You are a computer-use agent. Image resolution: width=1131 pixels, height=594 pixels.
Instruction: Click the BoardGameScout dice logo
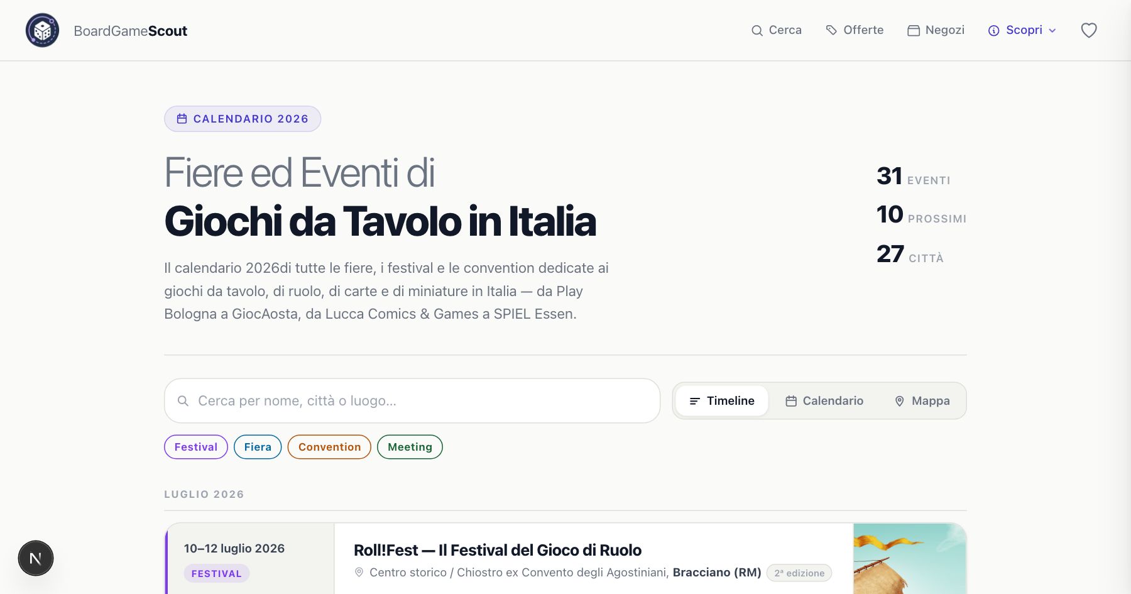42,30
